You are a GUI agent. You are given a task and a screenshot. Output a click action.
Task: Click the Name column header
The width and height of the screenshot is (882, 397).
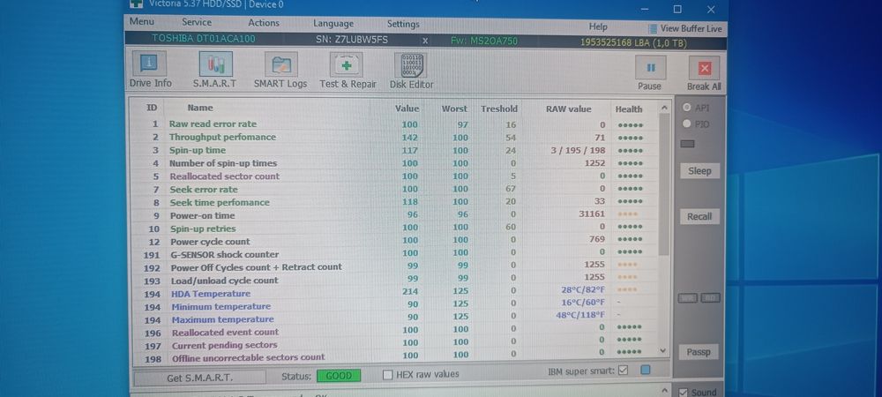coord(200,108)
